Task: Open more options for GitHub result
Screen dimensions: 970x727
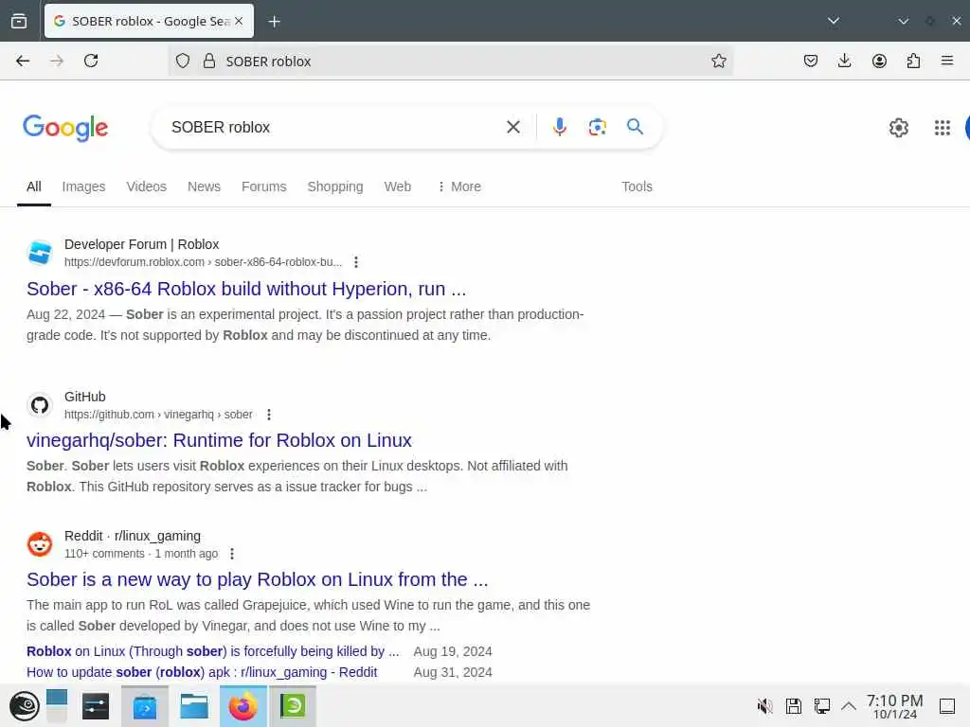Action: pyautogui.click(x=268, y=415)
